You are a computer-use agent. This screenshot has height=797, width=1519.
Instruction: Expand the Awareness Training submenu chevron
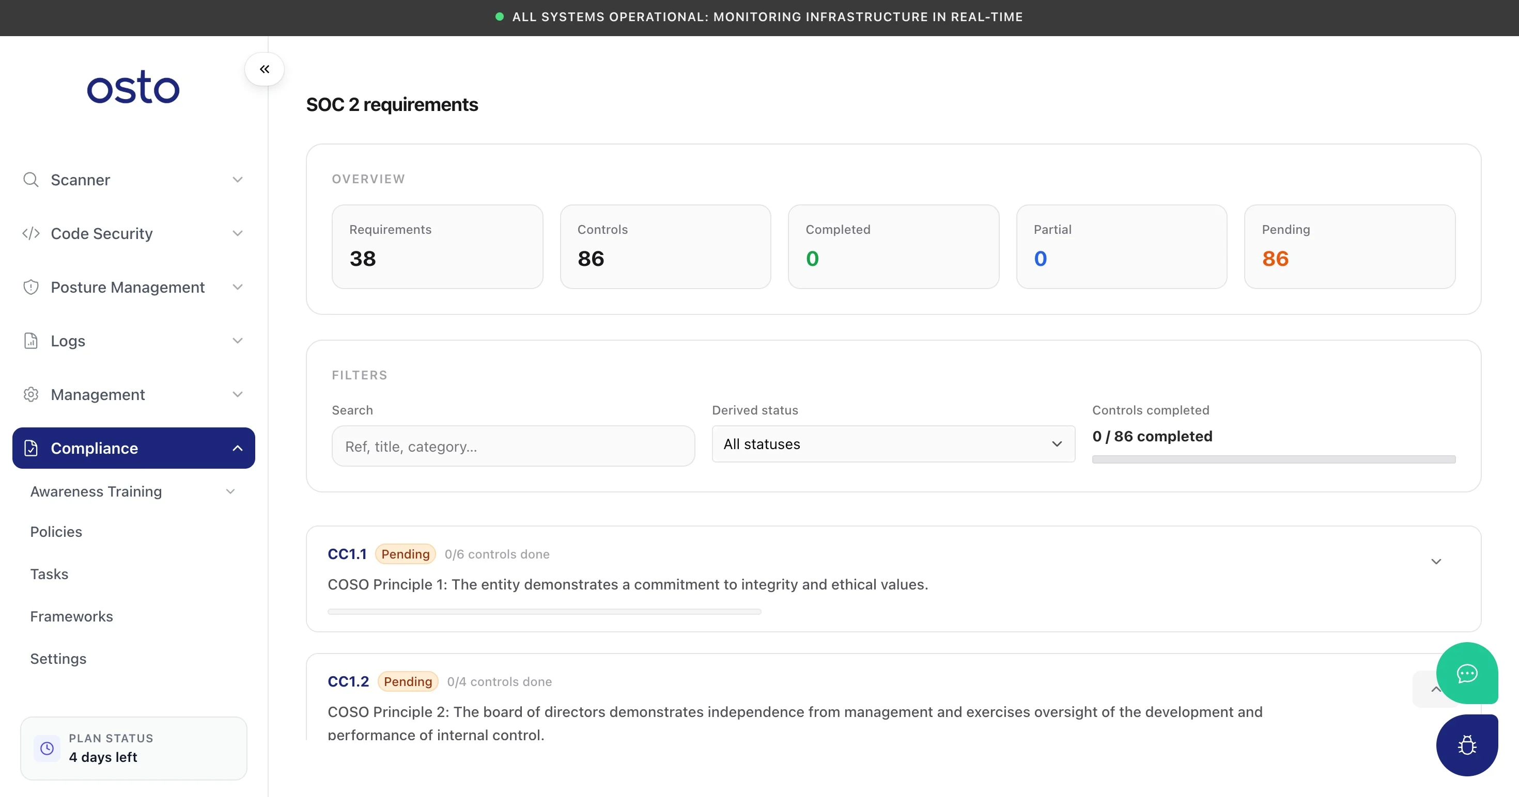click(230, 491)
